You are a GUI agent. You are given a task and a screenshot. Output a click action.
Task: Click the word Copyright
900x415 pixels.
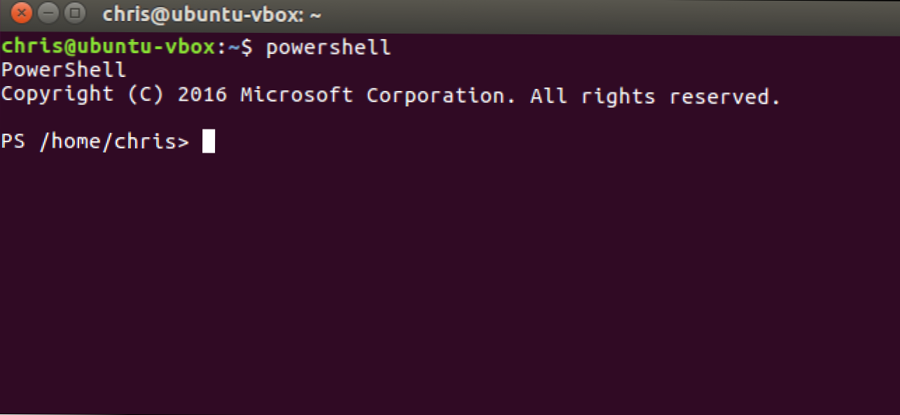[x=57, y=94]
